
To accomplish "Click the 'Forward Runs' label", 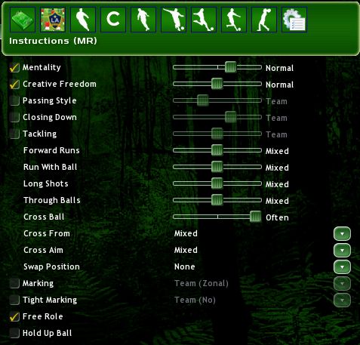I will pyautogui.click(x=51, y=150).
